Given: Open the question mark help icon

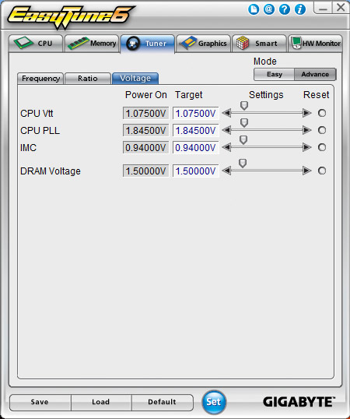Looking at the screenshot, I should pos(285,9).
